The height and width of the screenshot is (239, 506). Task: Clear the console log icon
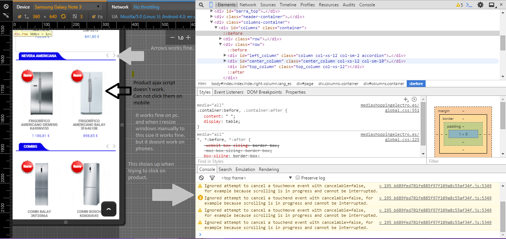pyautogui.click(x=202, y=178)
